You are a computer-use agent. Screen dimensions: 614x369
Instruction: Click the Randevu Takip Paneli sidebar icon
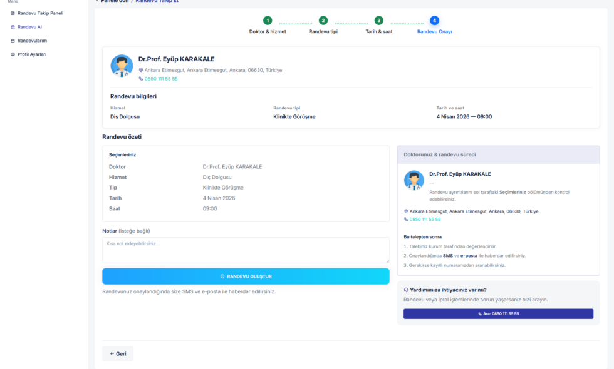13,13
